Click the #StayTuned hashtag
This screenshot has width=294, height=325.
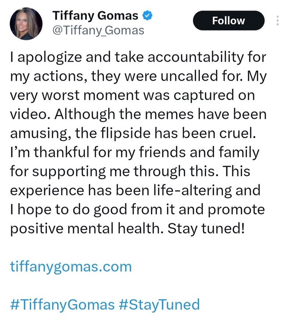pos(159,305)
